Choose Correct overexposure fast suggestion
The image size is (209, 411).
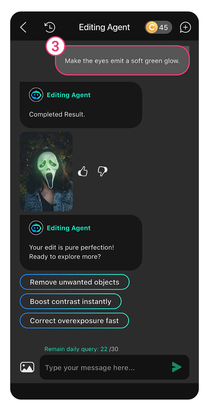pyautogui.click(x=74, y=320)
